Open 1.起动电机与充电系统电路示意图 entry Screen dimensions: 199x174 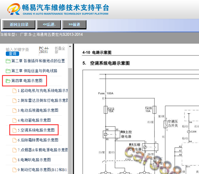pyautogui.click(x=43, y=90)
